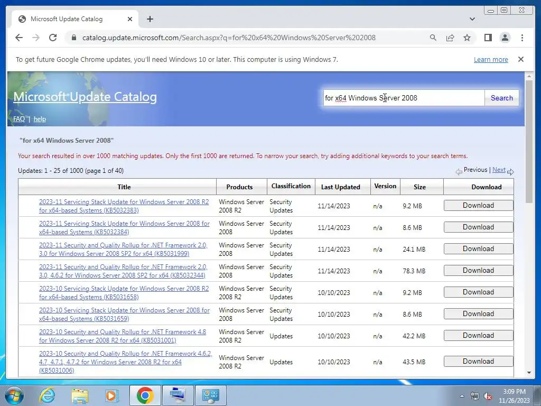Open update KB5031999 details
Screen dimensions: 541x406
coord(123,250)
